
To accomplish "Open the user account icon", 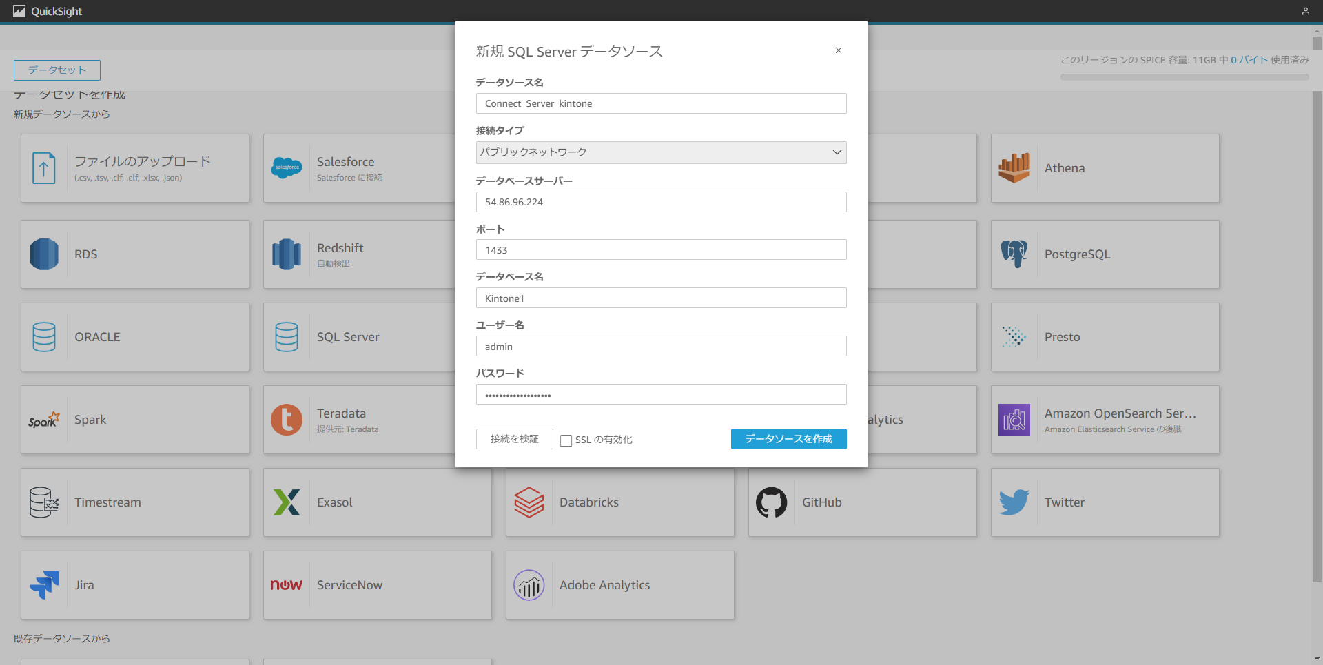I will coord(1305,11).
